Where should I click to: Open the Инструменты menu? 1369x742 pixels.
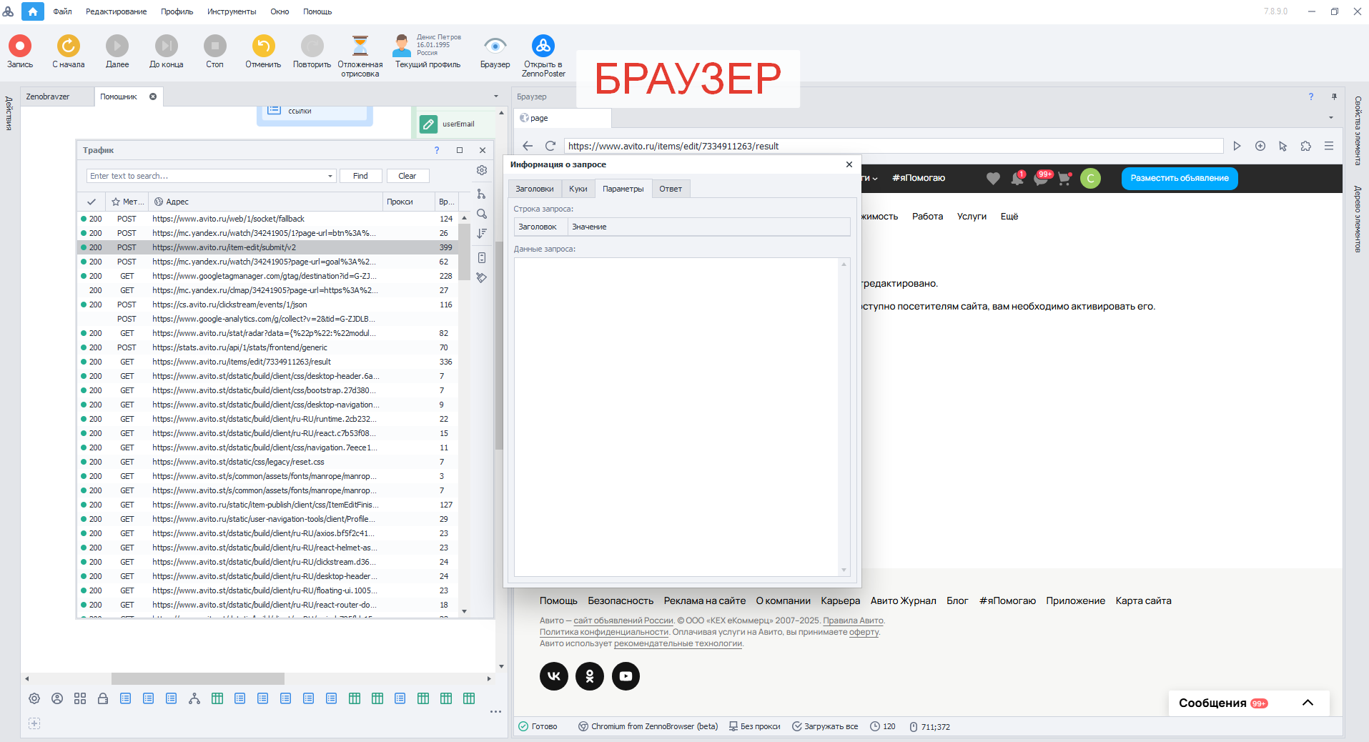coord(232,11)
